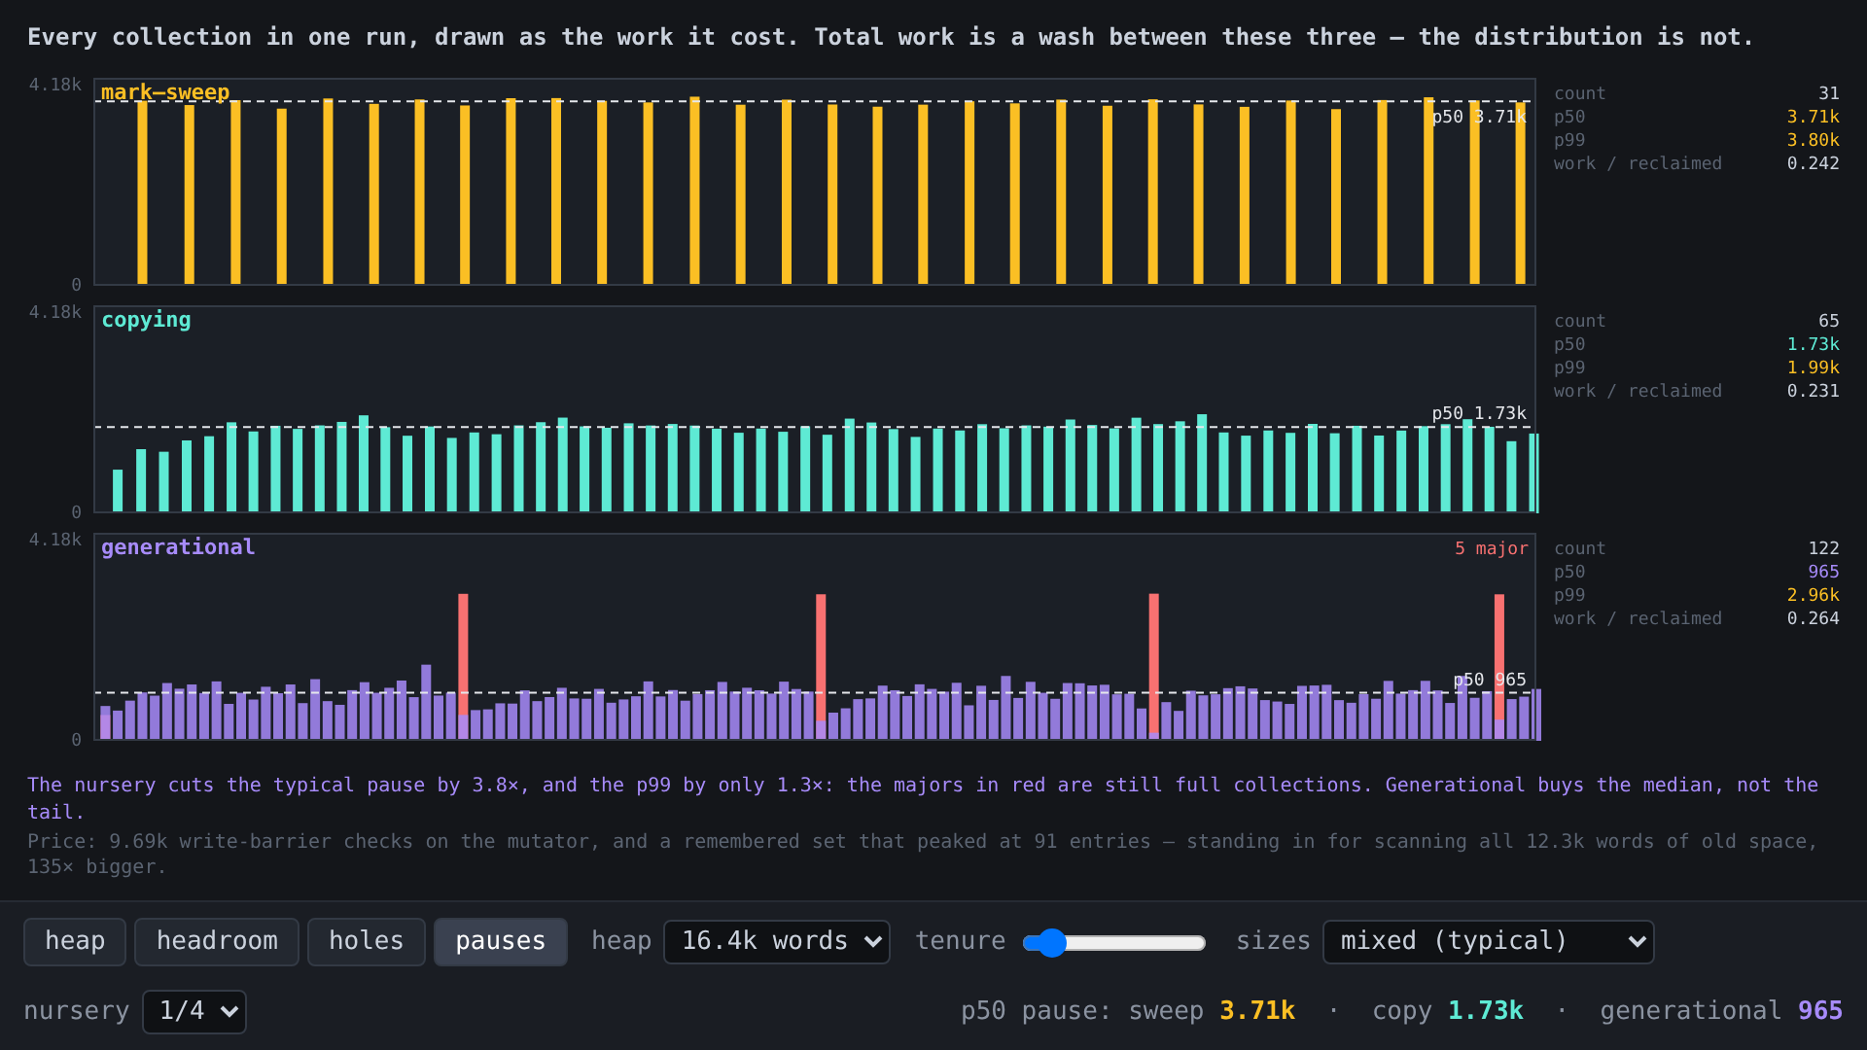Click the generational chart label

click(x=178, y=547)
